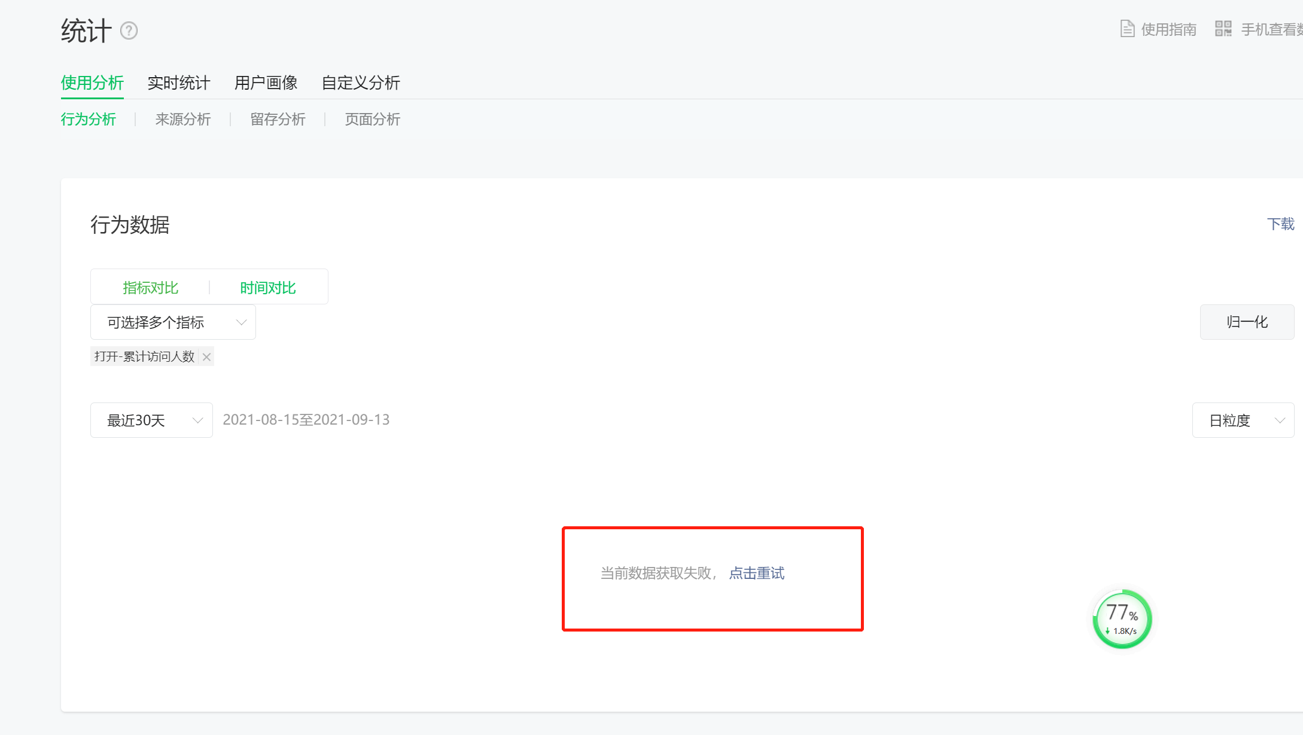The height and width of the screenshot is (735, 1303).
Task: Open the 页面分析 sub-tab
Action: coord(372,119)
